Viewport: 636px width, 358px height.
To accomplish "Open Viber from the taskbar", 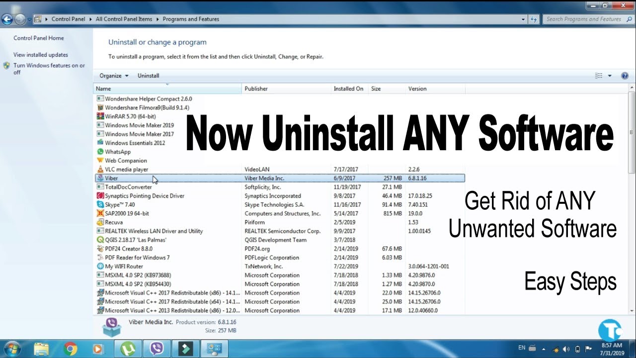I will (157, 349).
